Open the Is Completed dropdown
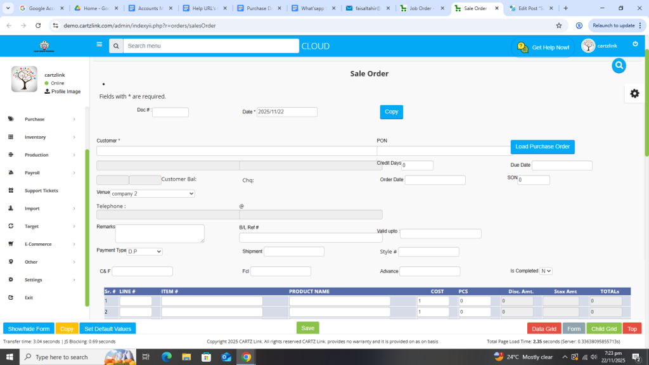This screenshot has height=365, width=649. [x=546, y=271]
